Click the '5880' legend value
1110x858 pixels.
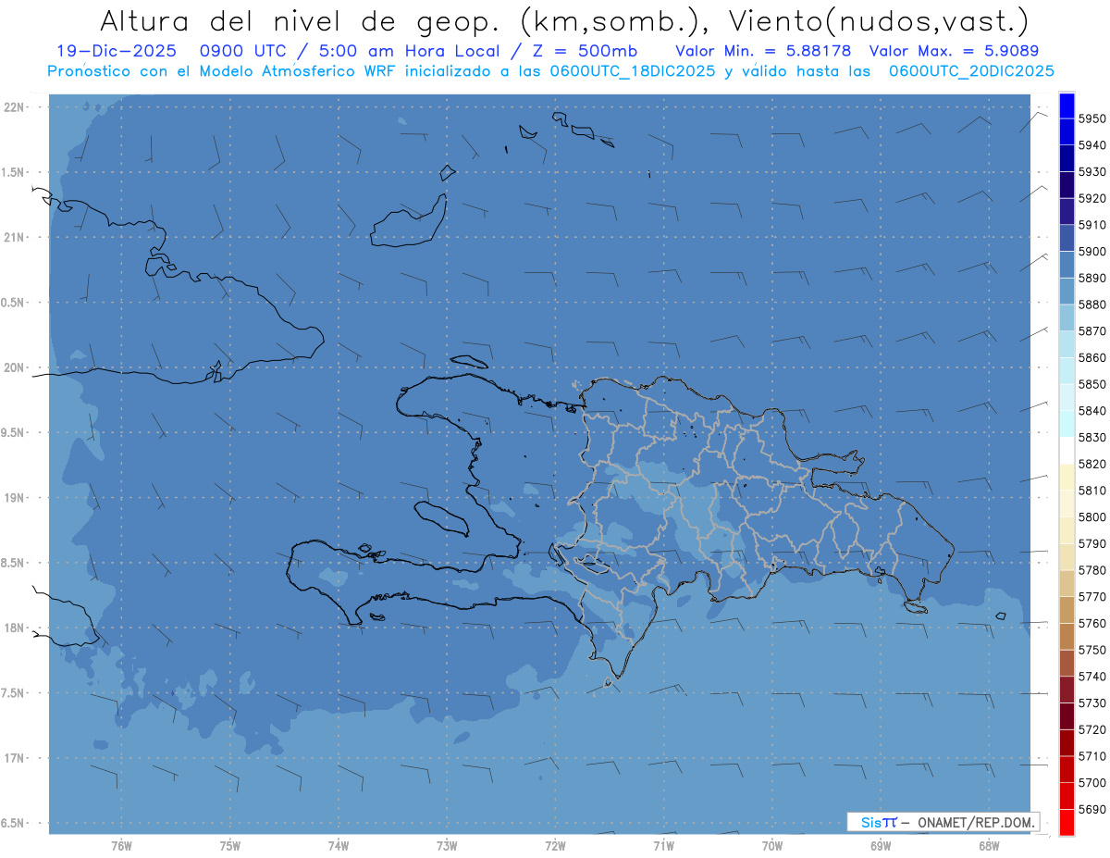point(1091,305)
